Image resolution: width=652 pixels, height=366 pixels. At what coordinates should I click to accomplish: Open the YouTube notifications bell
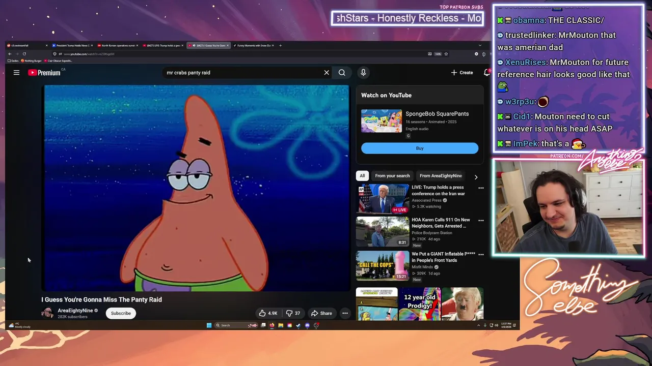pyautogui.click(x=487, y=73)
